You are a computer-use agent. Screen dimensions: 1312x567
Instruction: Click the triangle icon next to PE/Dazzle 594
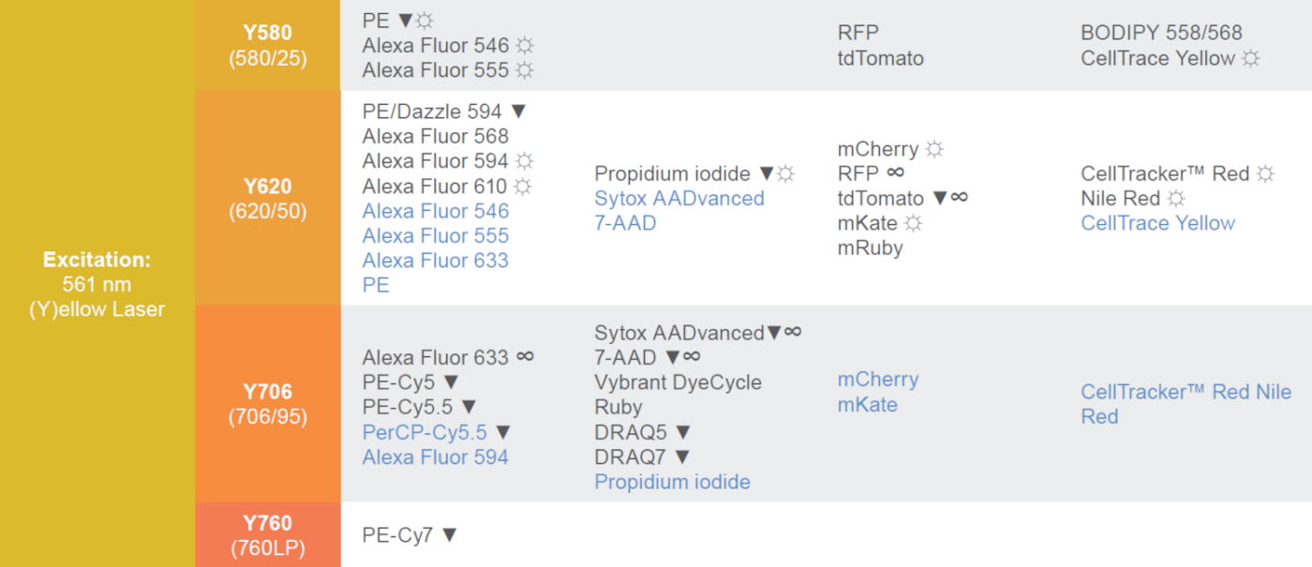(518, 112)
